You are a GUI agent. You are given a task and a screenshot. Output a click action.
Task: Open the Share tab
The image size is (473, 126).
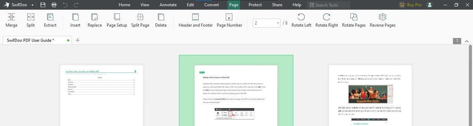coord(277,5)
